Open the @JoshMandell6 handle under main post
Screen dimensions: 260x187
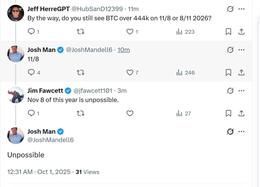click(x=51, y=140)
